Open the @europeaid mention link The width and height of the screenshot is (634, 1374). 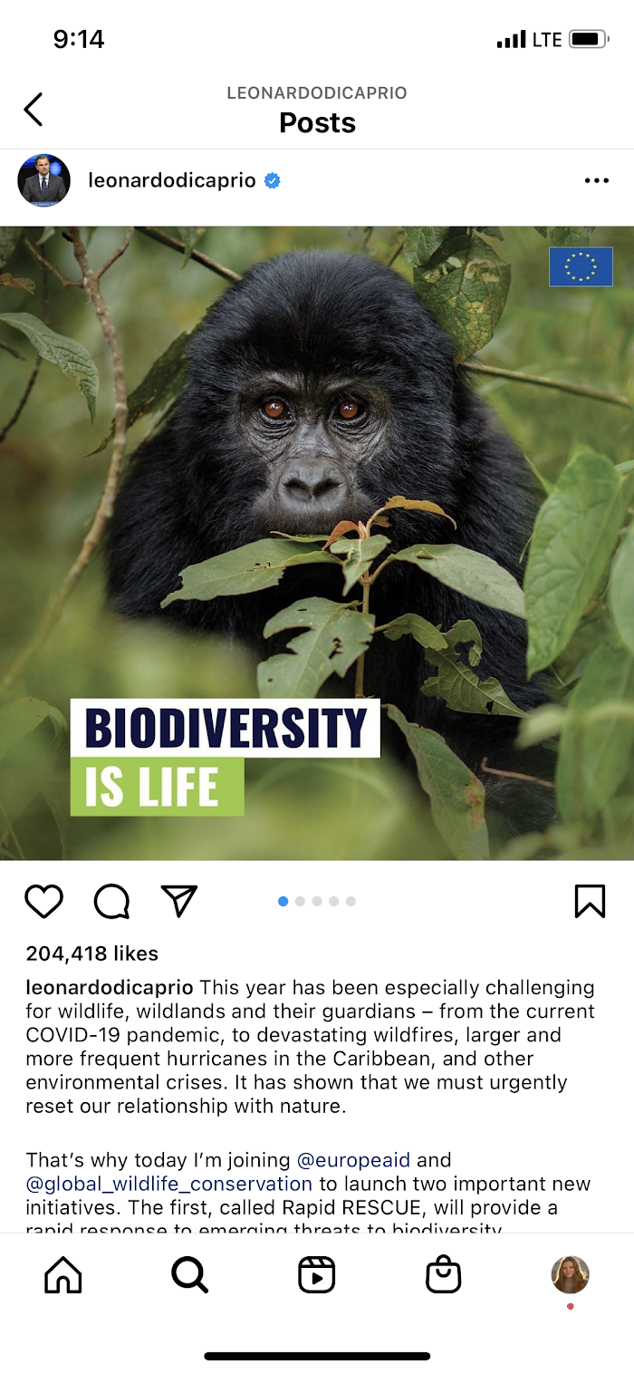353,1160
